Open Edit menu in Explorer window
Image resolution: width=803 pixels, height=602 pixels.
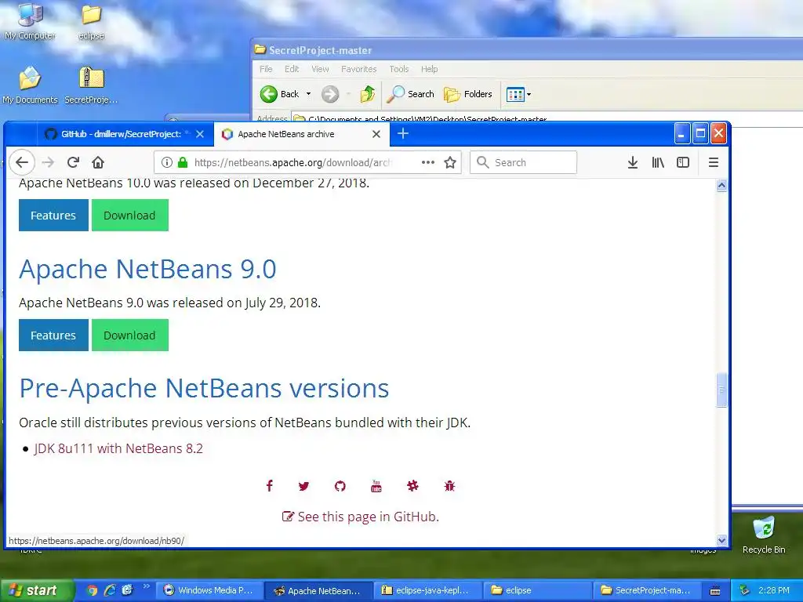coord(292,69)
